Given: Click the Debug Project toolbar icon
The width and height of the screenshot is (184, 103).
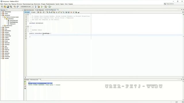Looking at the screenshot, I should pos(46,7).
